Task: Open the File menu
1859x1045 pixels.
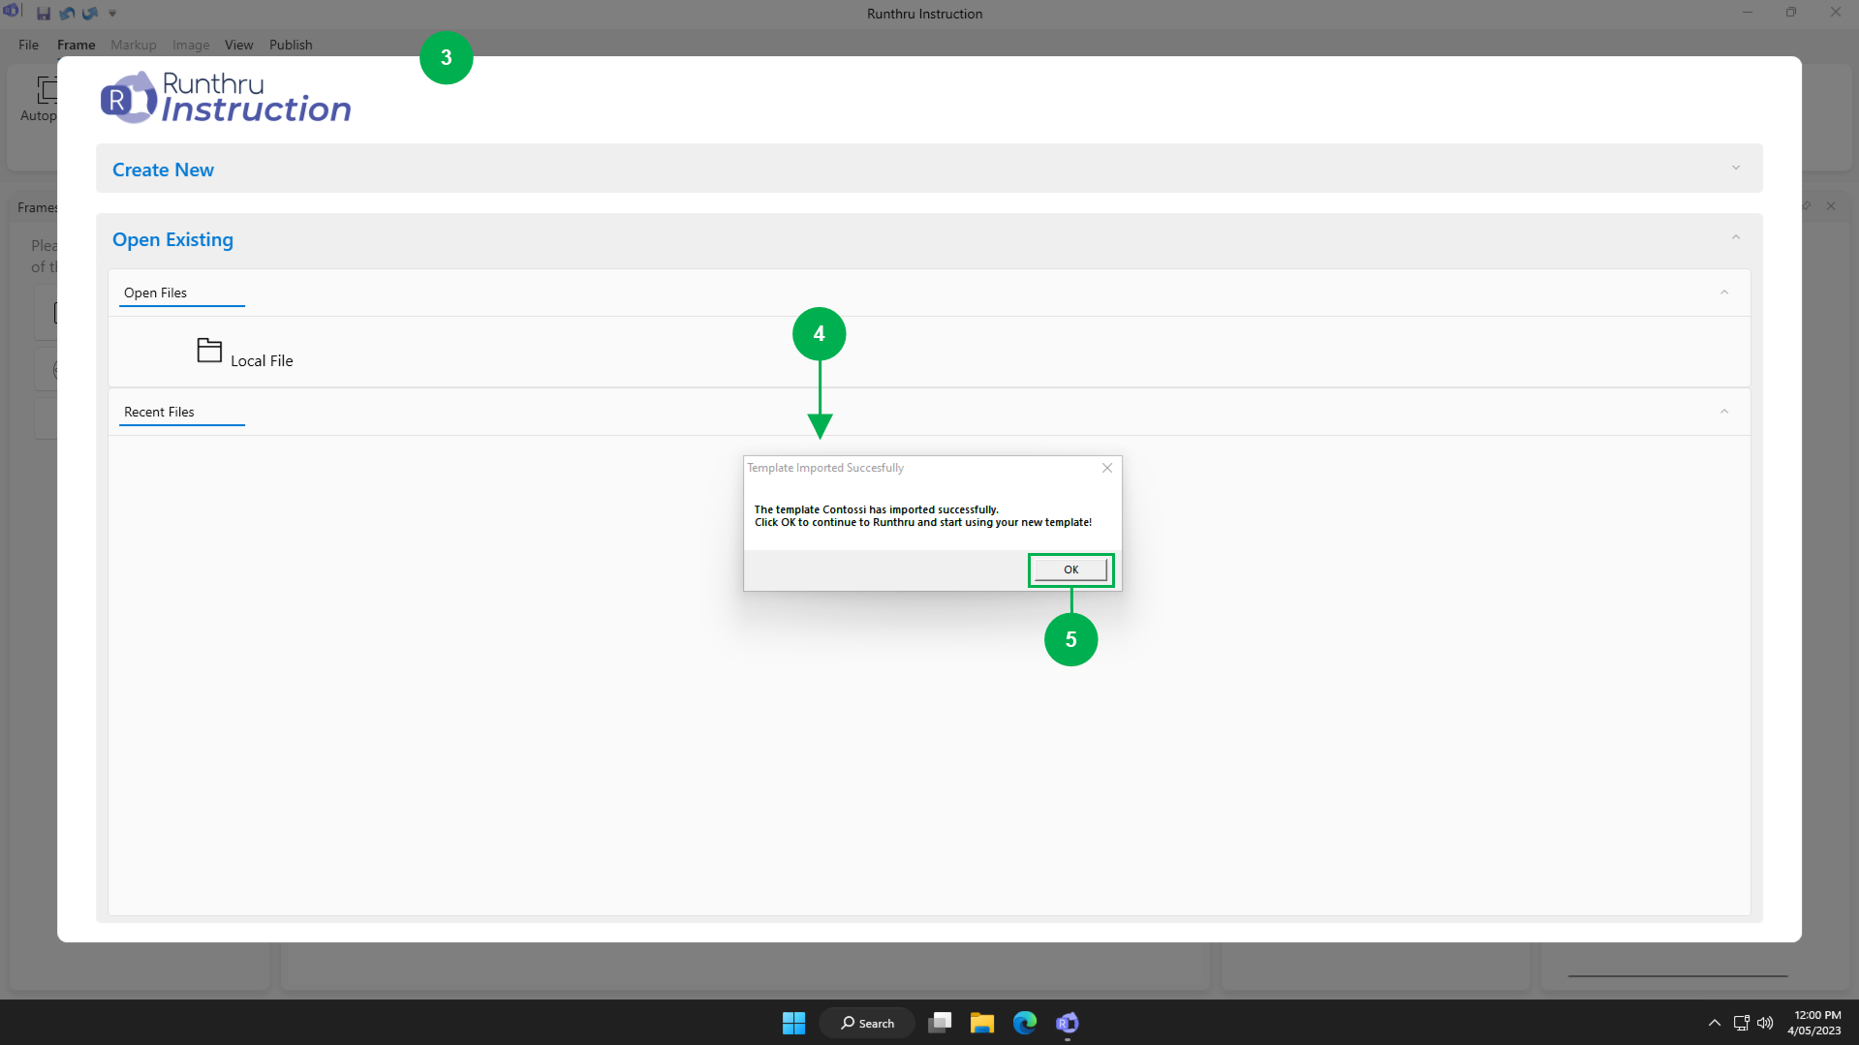Action: (x=28, y=45)
